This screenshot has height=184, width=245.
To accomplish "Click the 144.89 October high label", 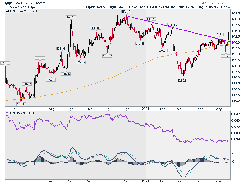I will coord(96,28).
